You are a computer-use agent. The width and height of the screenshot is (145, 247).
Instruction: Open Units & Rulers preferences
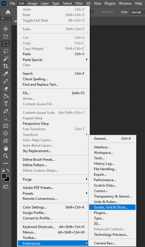pyautogui.click(x=112, y=202)
